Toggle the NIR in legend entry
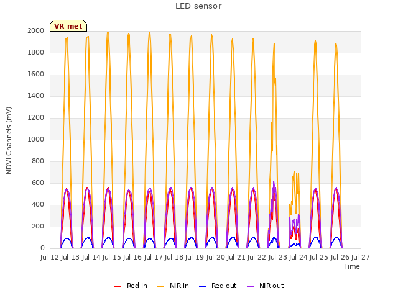Viewport: 398px width, 298px height. (173, 286)
